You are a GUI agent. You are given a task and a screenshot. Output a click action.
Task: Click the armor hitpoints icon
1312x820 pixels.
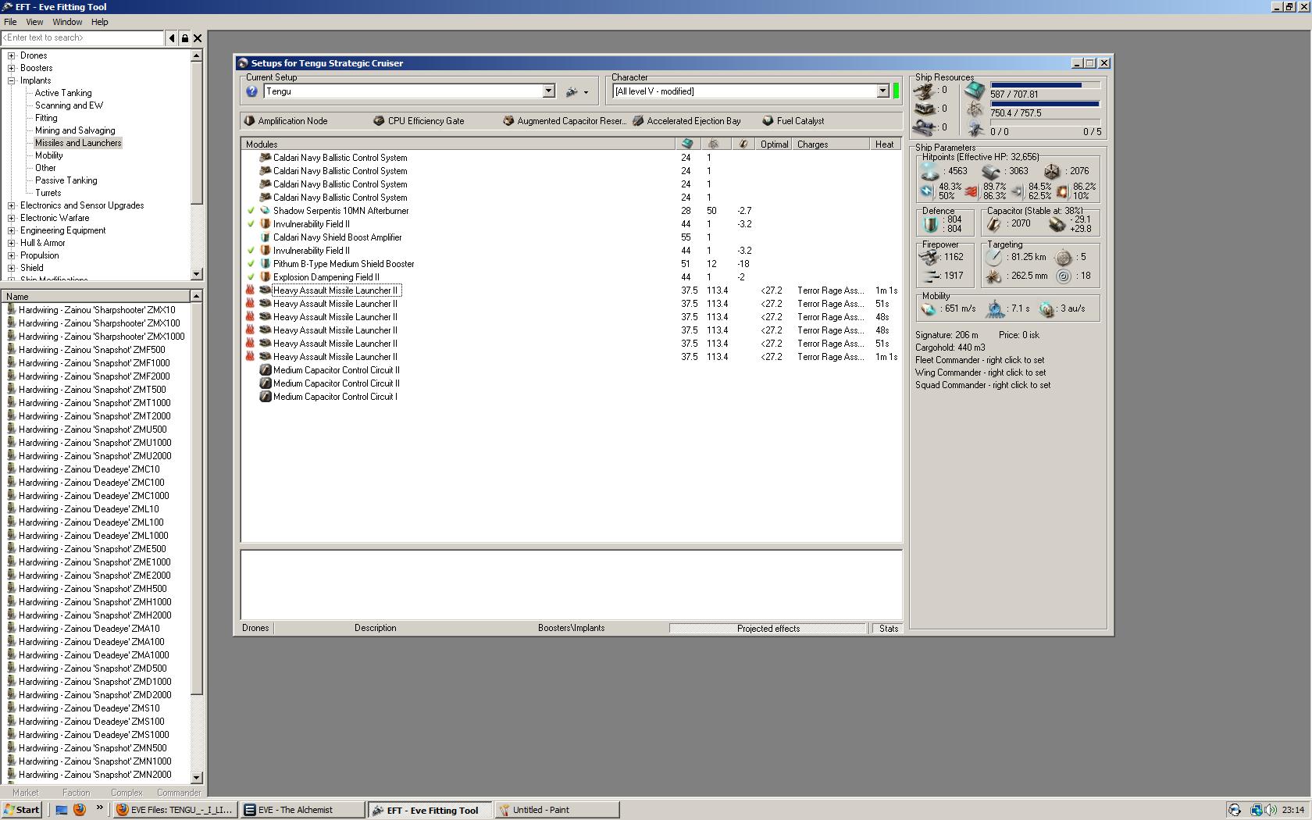point(991,171)
